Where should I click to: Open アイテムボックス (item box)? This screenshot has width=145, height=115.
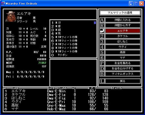click(123, 74)
